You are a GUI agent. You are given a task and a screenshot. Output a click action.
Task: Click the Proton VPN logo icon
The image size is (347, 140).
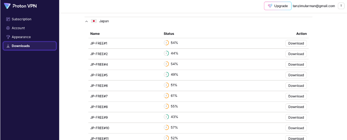[x=7, y=6]
